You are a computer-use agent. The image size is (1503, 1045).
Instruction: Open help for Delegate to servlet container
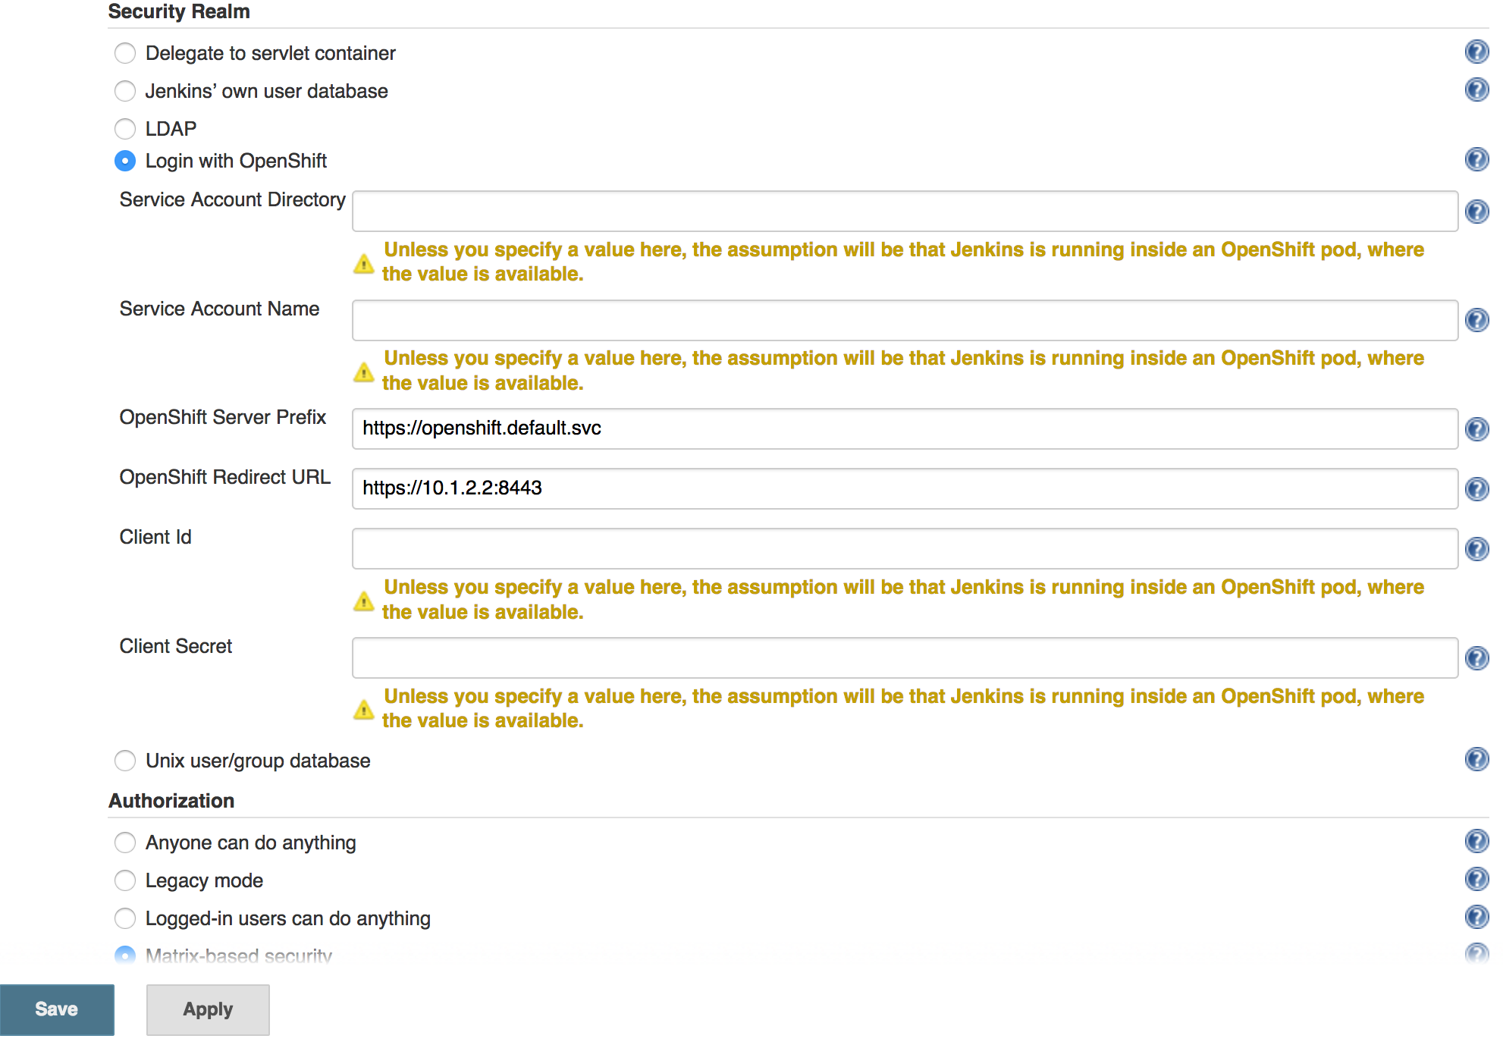pos(1477,52)
